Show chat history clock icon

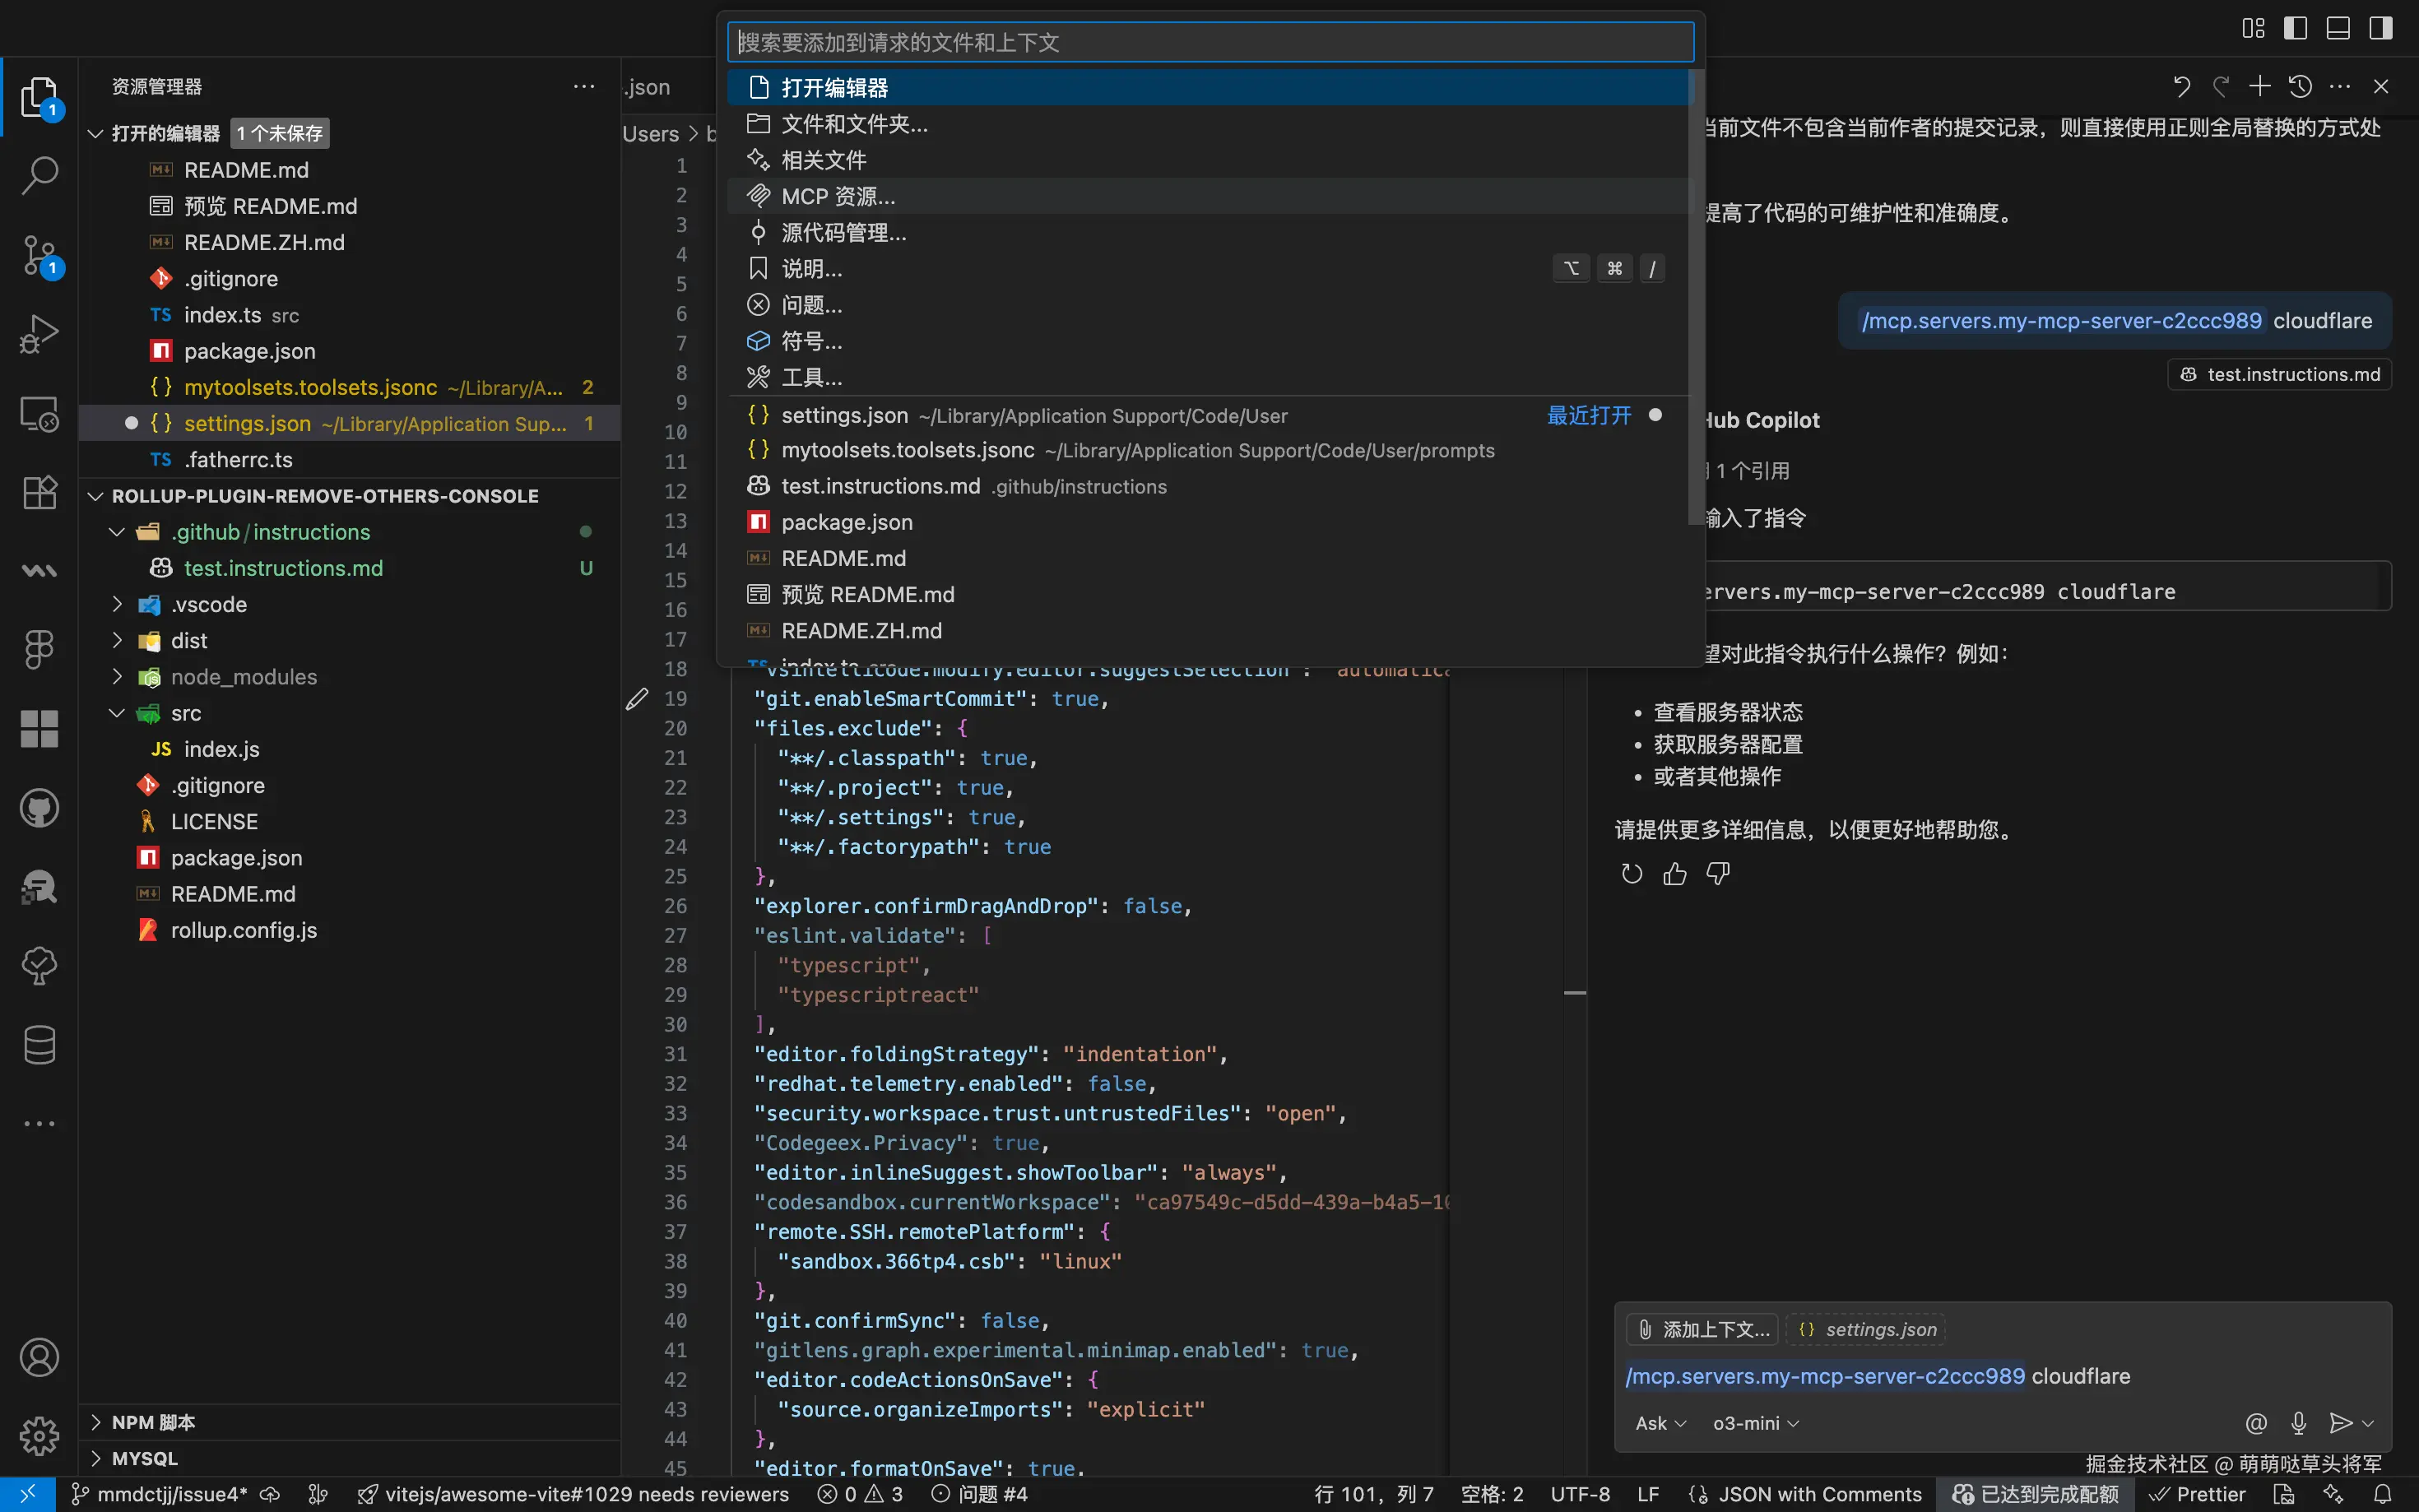pos(2299,86)
